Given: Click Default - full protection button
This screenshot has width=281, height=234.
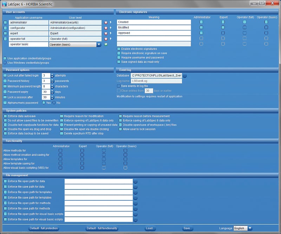Looking at the screenshot, I should [x=44, y=228].
